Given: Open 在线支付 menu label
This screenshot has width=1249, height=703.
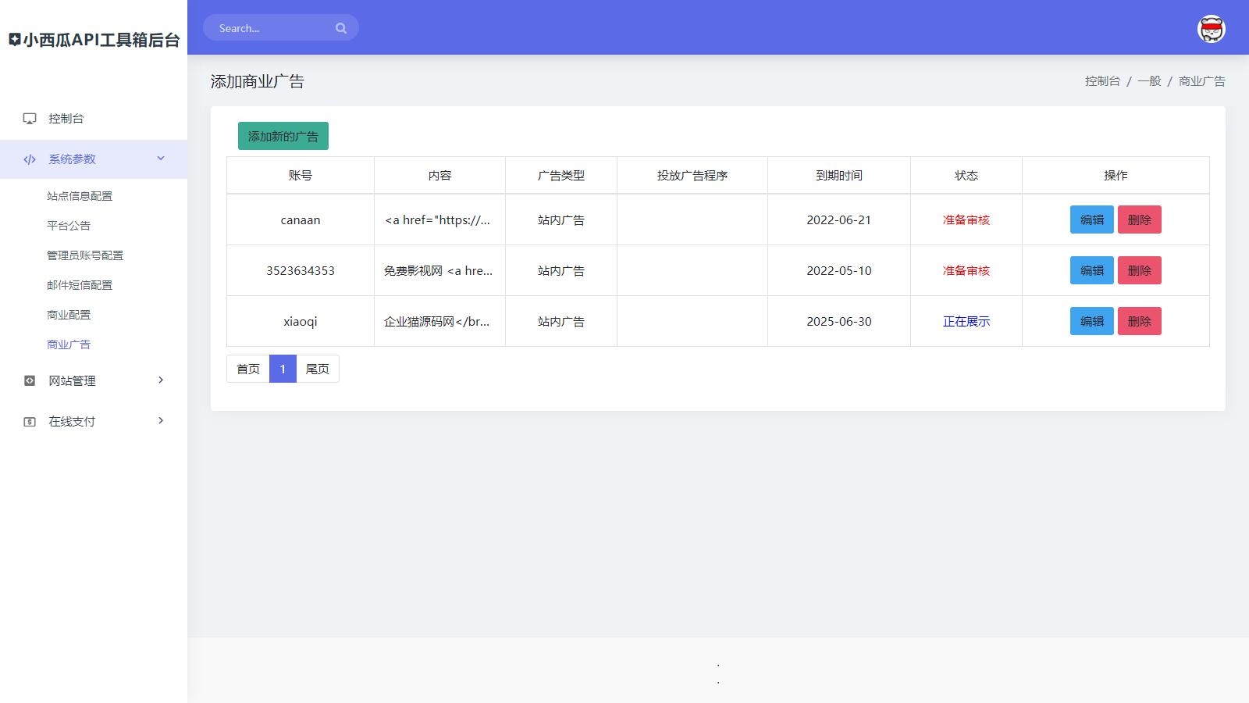Looking at the screenshot, I should (x=72, y=422).
